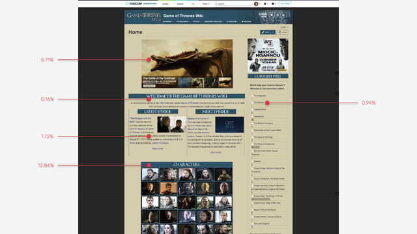Expand the Characters navigation dropdown

click(183, 21)
